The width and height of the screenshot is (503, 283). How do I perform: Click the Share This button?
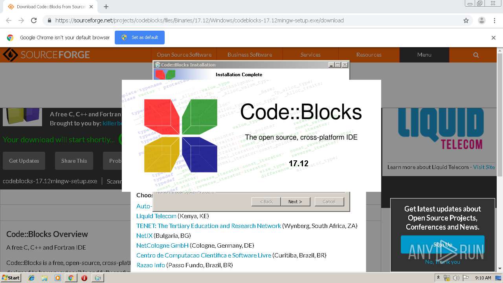pyautogui.click(x=74, y=161)
